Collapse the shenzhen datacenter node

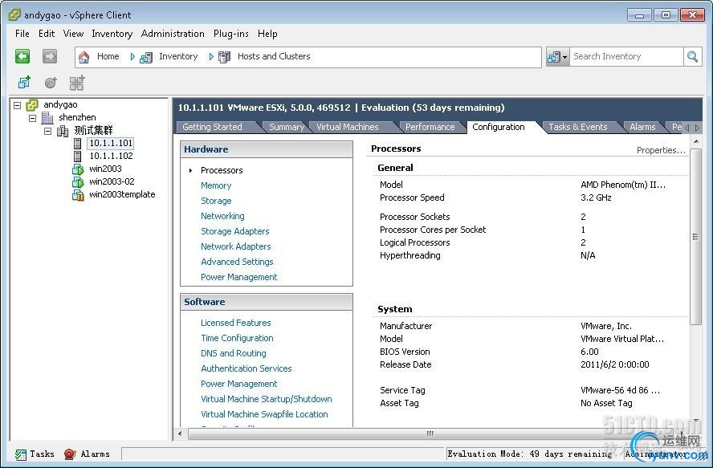32,118
